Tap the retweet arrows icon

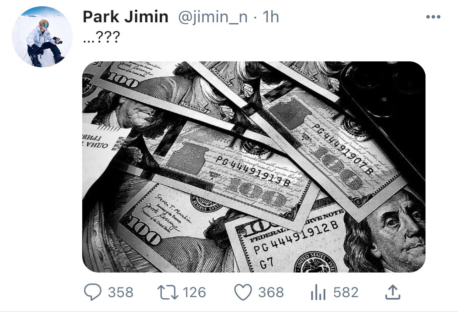(x=168, y=292)
